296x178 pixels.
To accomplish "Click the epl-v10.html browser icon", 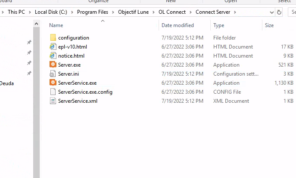I will coord(53,47).
